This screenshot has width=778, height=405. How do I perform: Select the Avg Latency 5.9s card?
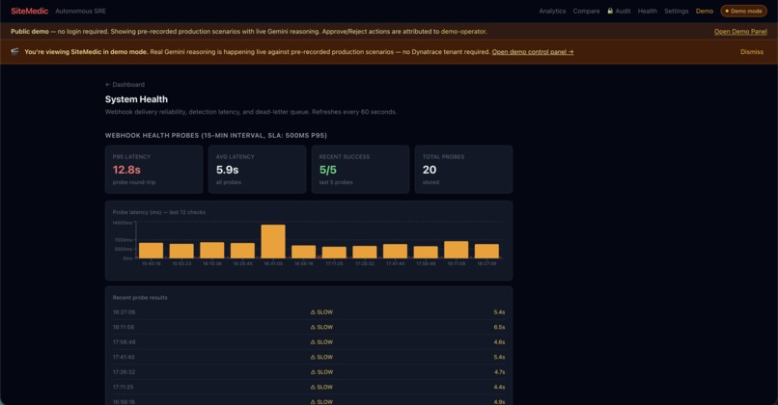click(257, 169)
